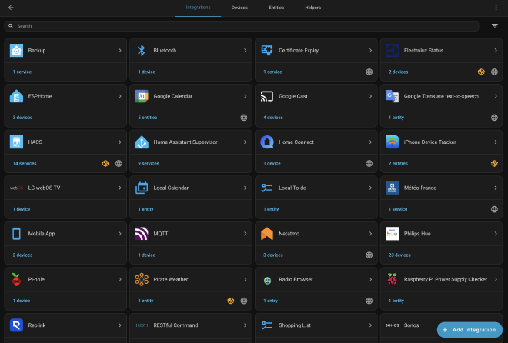Click the HACS store icon

coord(16,142)
